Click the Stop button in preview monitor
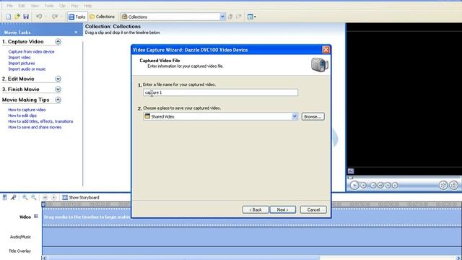Screen dimensions: 462x260 [364, 185]
